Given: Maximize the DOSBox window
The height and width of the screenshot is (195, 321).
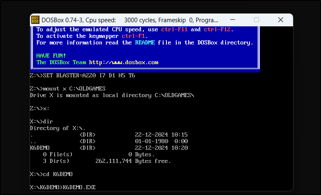Looking at the screenshot, I should [x=256, y=20].
